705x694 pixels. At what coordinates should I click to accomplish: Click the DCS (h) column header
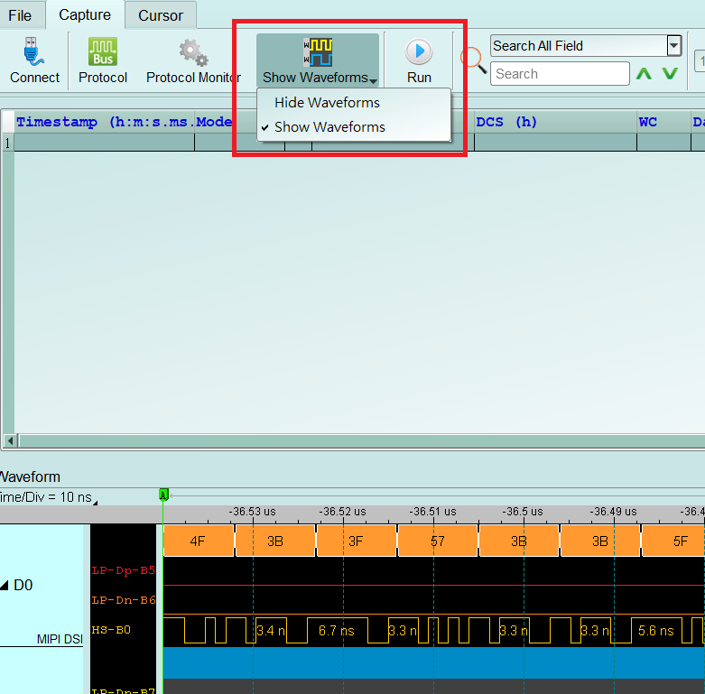click(555, 122)
